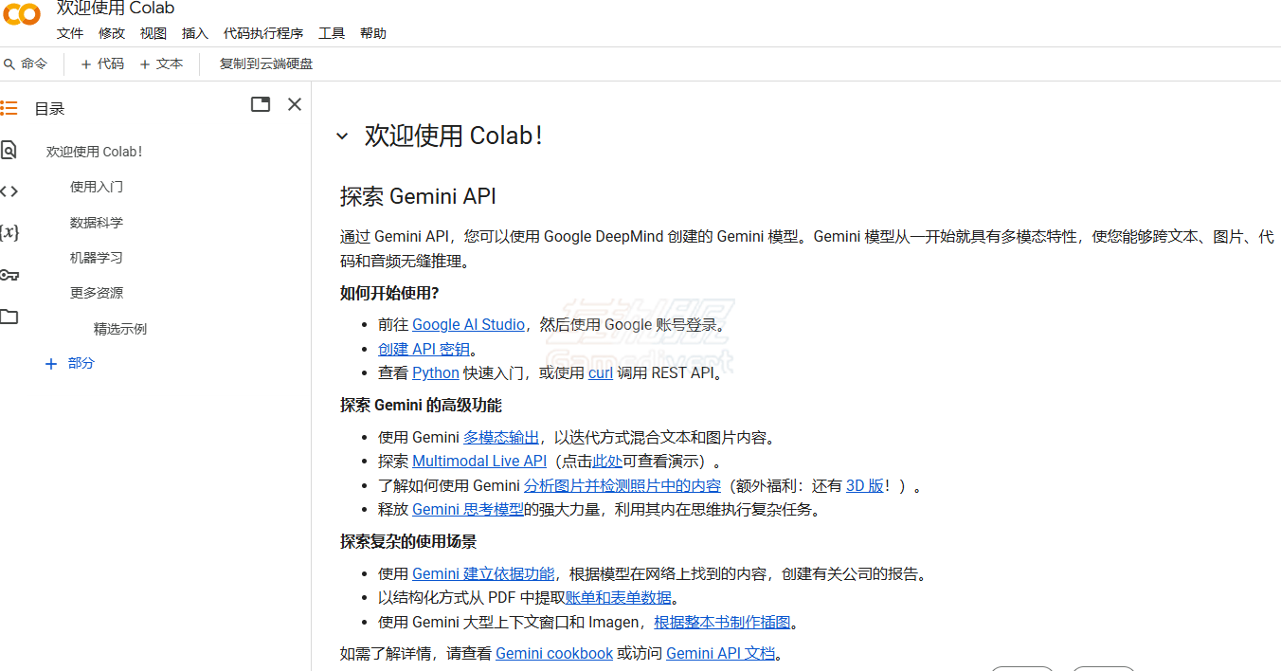This screenshot has width=1281, height=671.
Task: Add a new section with + 部分
Action: coord(70,363)
